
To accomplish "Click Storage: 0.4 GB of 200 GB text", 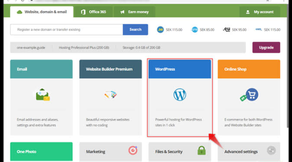I will (141, 48).
